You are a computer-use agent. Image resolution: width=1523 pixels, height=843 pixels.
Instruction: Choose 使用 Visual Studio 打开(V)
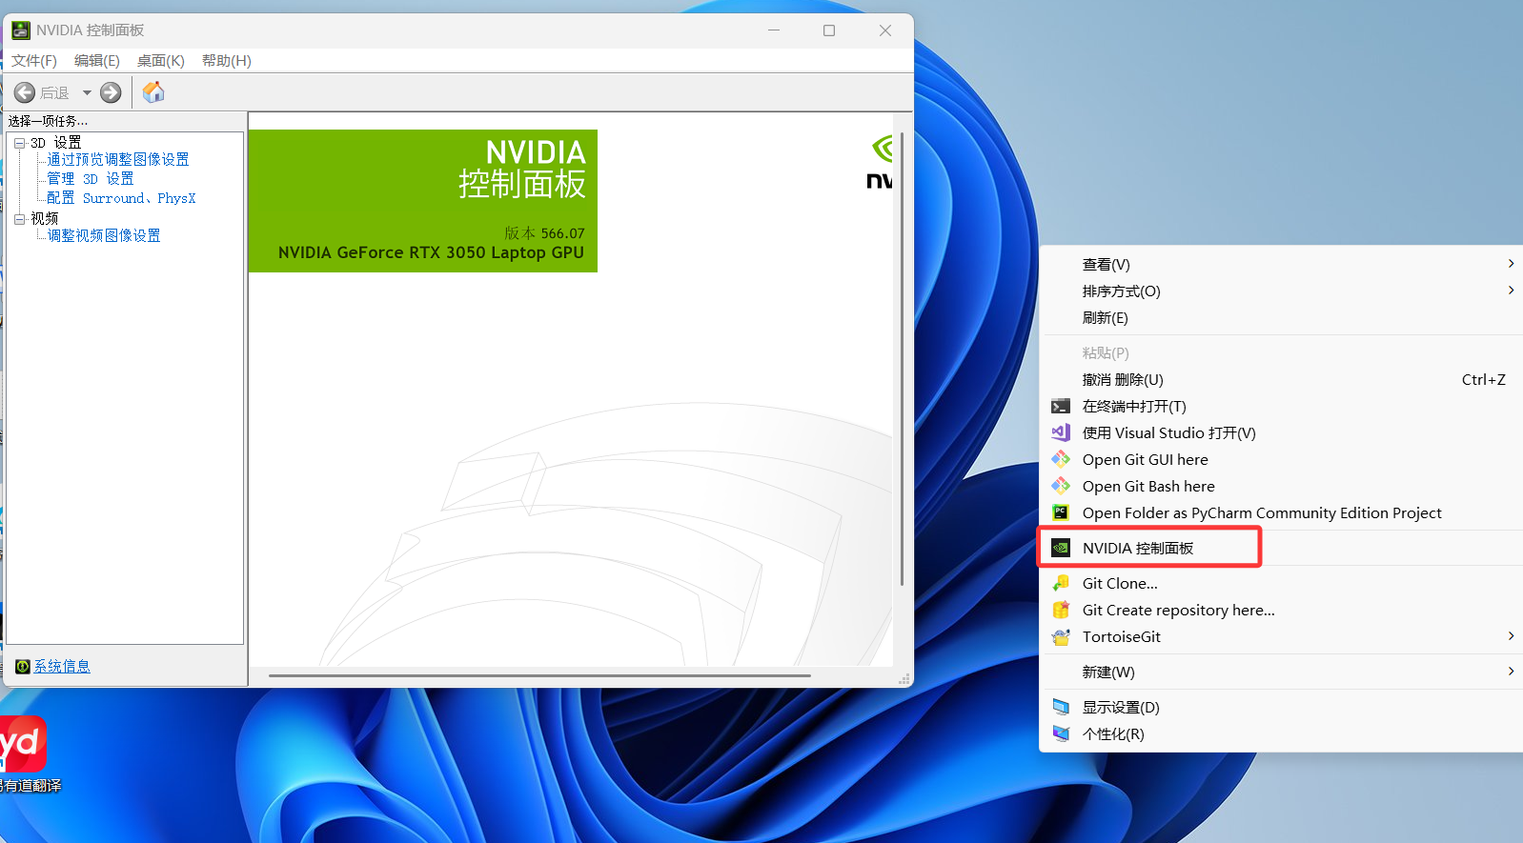[1281, 433]
